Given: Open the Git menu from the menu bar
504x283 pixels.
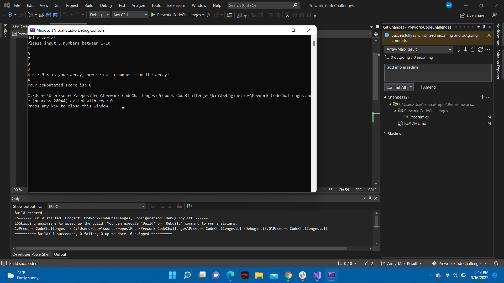Looking at the screenshot, I should pos(57,5).
